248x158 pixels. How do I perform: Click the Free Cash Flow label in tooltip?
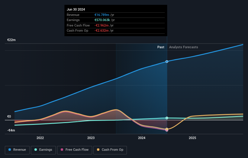click(x=78, y=25)
